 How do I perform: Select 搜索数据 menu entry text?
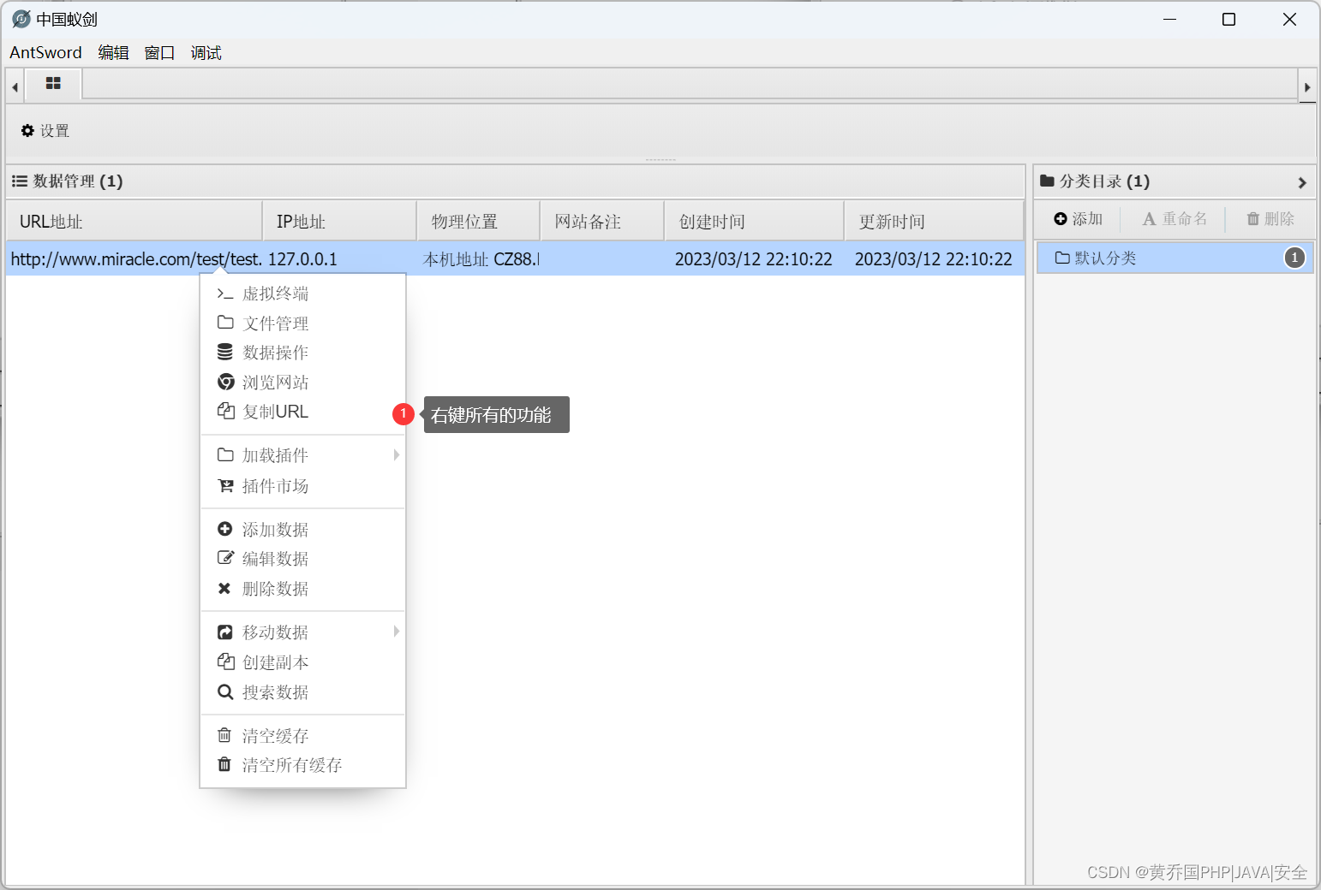point(275,692)
